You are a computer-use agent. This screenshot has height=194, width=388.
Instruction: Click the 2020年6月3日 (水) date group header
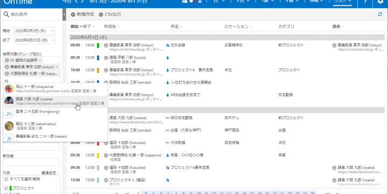[227, 37]
